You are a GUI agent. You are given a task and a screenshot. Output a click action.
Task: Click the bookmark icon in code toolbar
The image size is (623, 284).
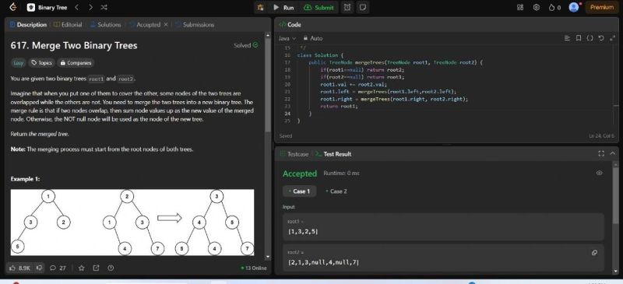(579, 38)
